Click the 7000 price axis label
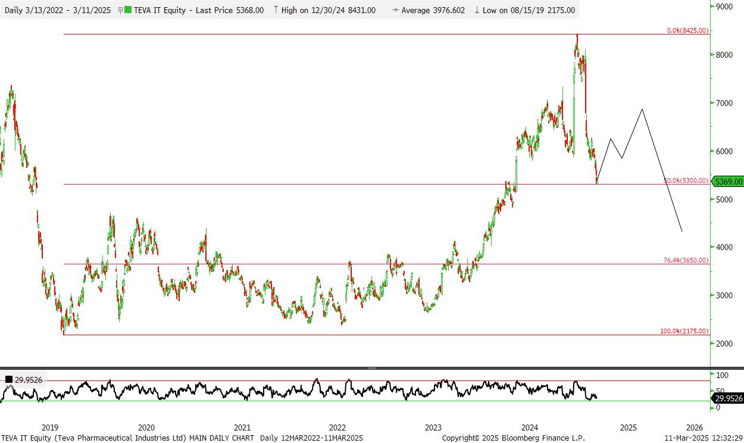Image resolution: width=744 pixels, height=443 pixels. (724, 103)
